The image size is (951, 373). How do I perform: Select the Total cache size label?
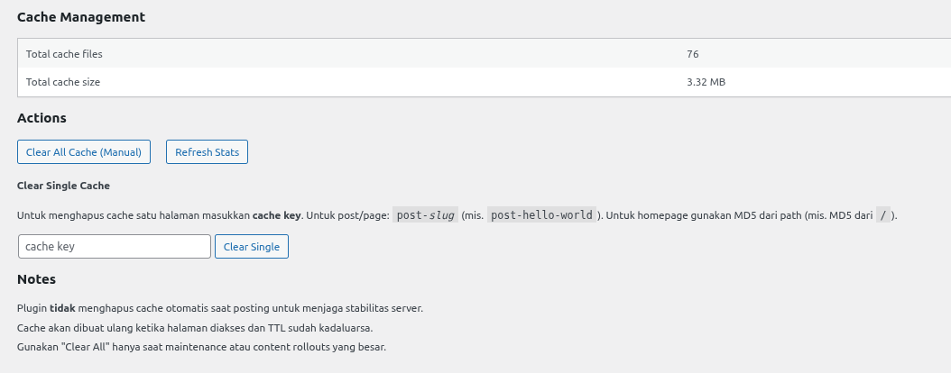coord(63,82)
